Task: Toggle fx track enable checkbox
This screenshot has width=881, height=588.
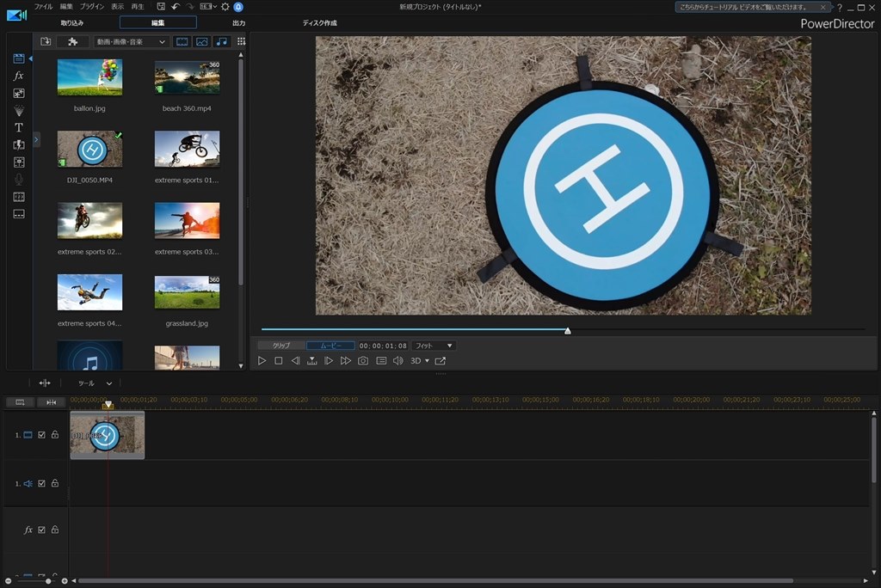Action: coord(41,530)
